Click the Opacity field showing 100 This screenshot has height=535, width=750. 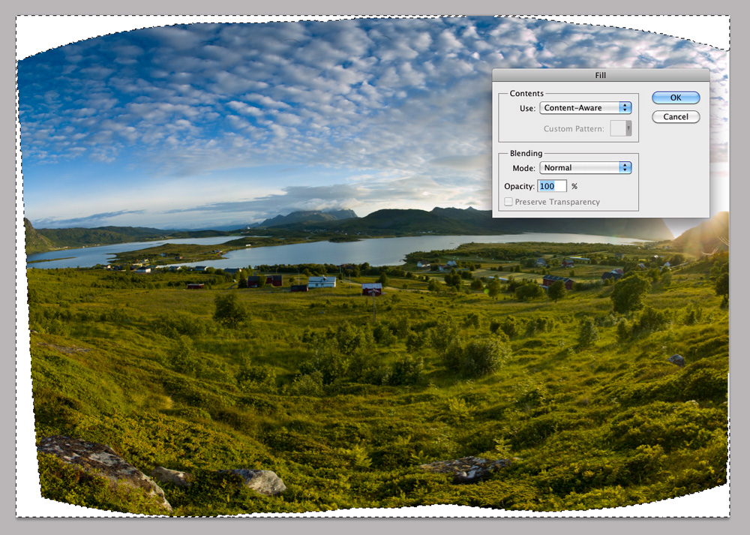(x=552, y=186)
